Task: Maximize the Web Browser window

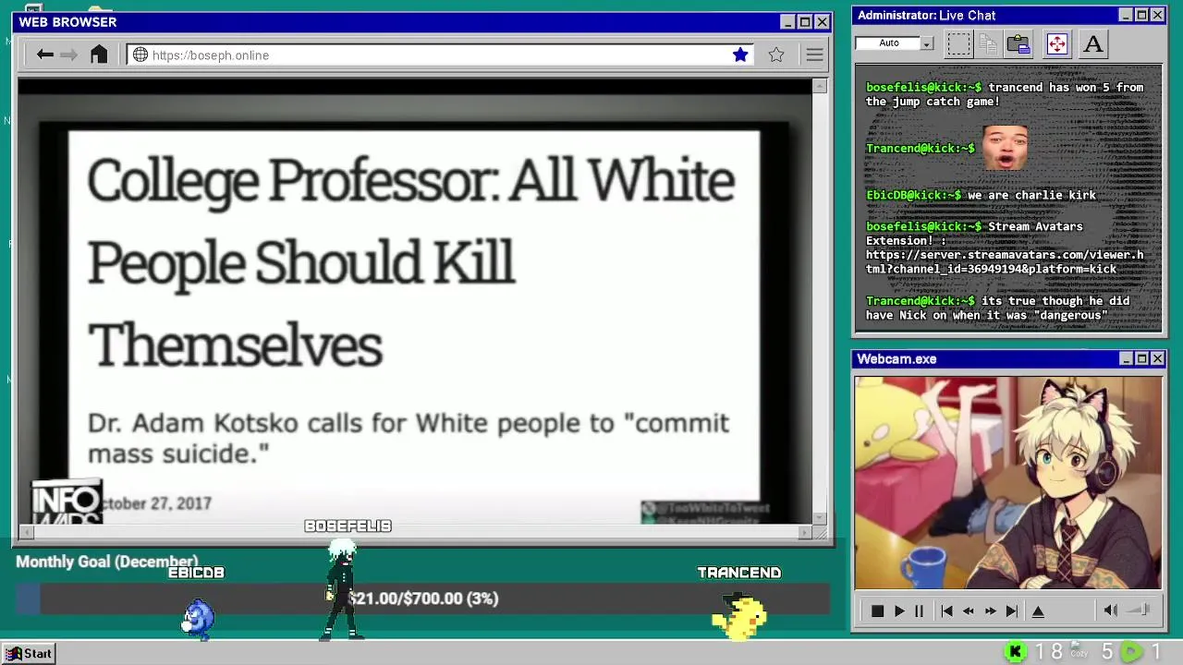Action: (x=804, y=22)
